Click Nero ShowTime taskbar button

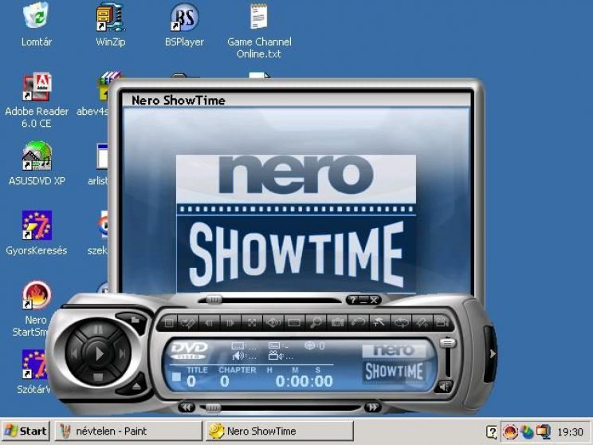(279, 431)
